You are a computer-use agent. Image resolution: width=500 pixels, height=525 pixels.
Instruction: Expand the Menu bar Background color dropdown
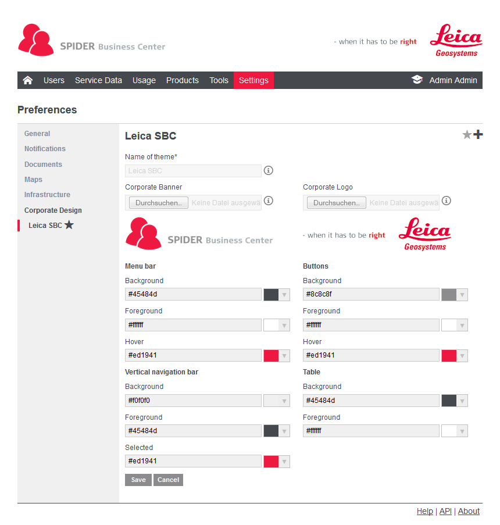[284, 295]
